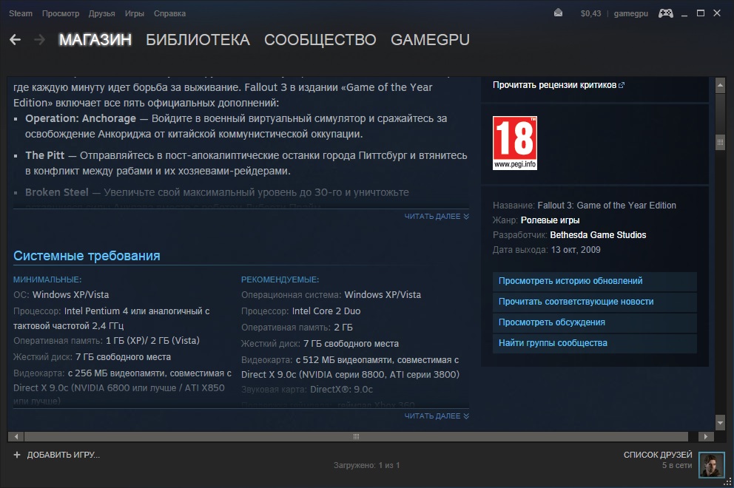
Task: Expand system requirements with ЧИТАТЬ ДАЛЕЕ
Action: pos(437,416)
